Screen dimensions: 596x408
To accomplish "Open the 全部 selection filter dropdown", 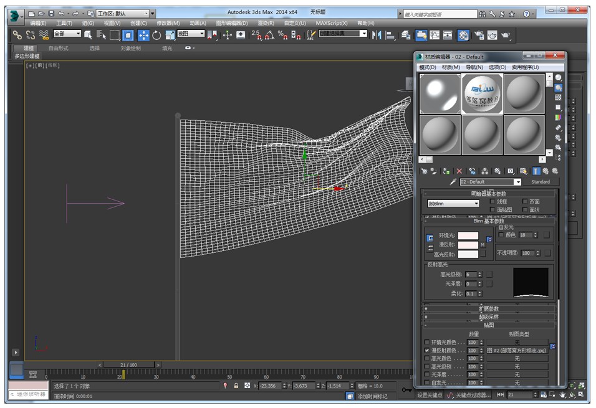I will (67, 34).
